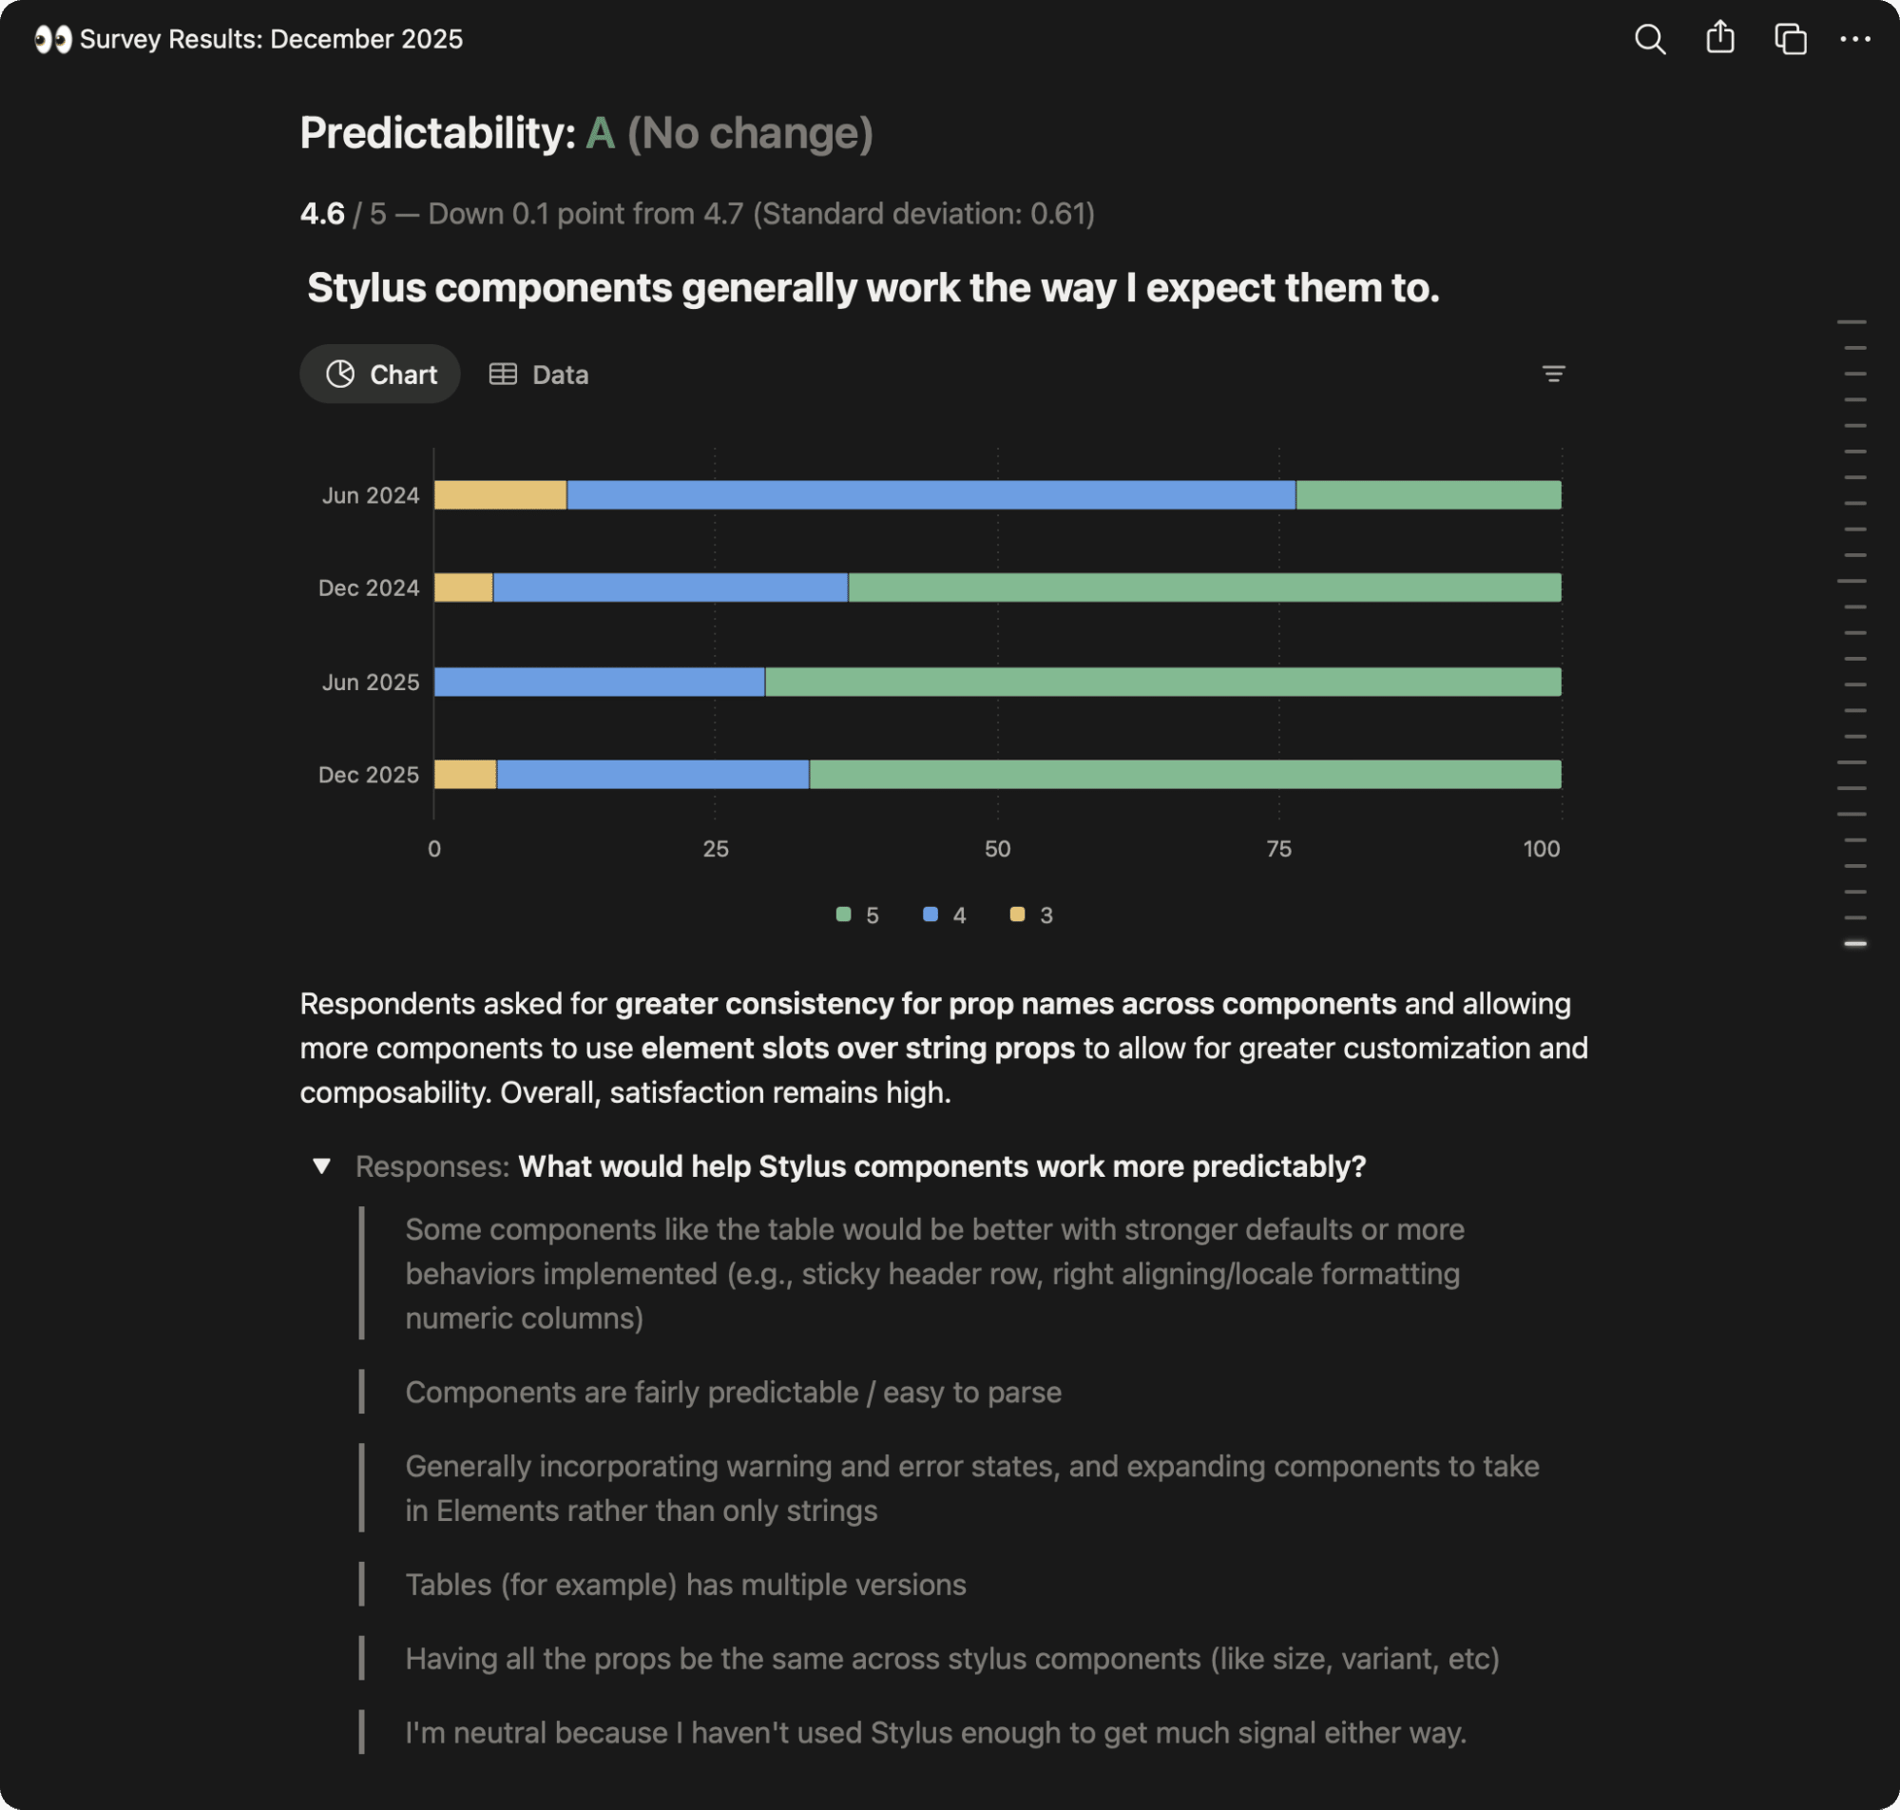The height and width of the screenshot is (1810, 1900).
Task: Click the green segment of Dec 2025 bar
Action: click(1185, 775)
